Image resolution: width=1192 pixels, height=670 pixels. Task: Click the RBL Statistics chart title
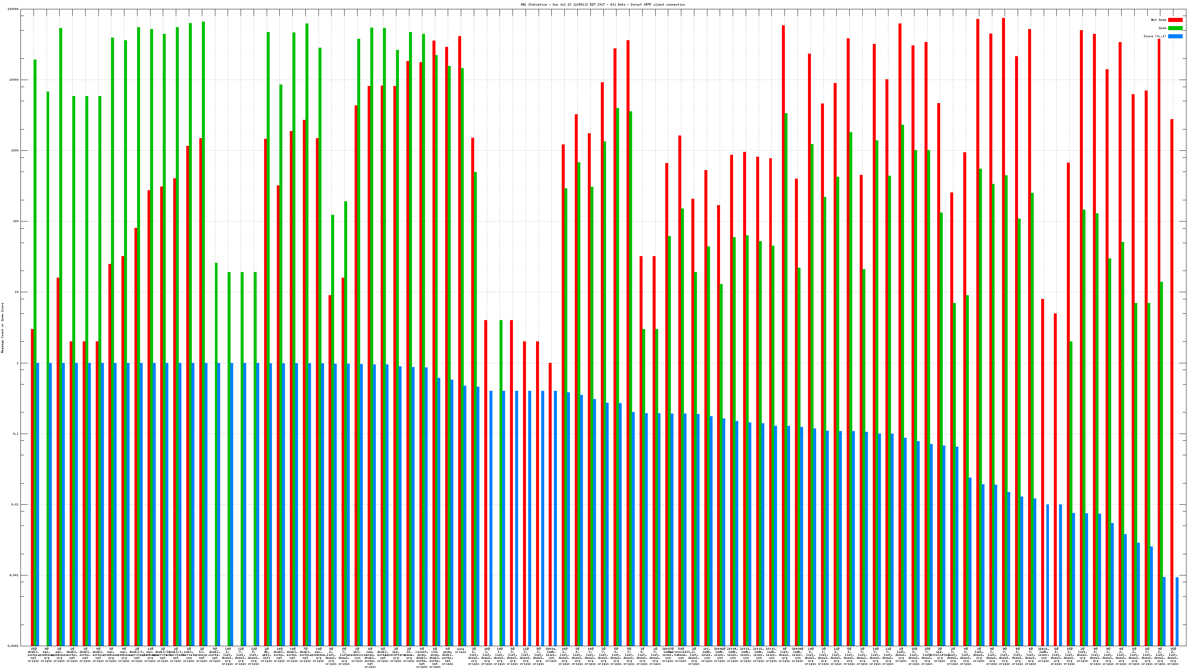(602, 4)
